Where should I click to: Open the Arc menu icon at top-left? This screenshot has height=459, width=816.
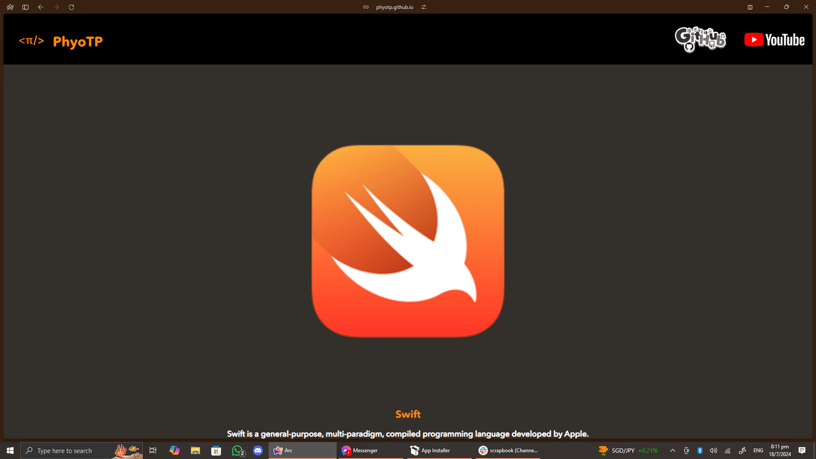pyautogui.click(x=10, y=7)
